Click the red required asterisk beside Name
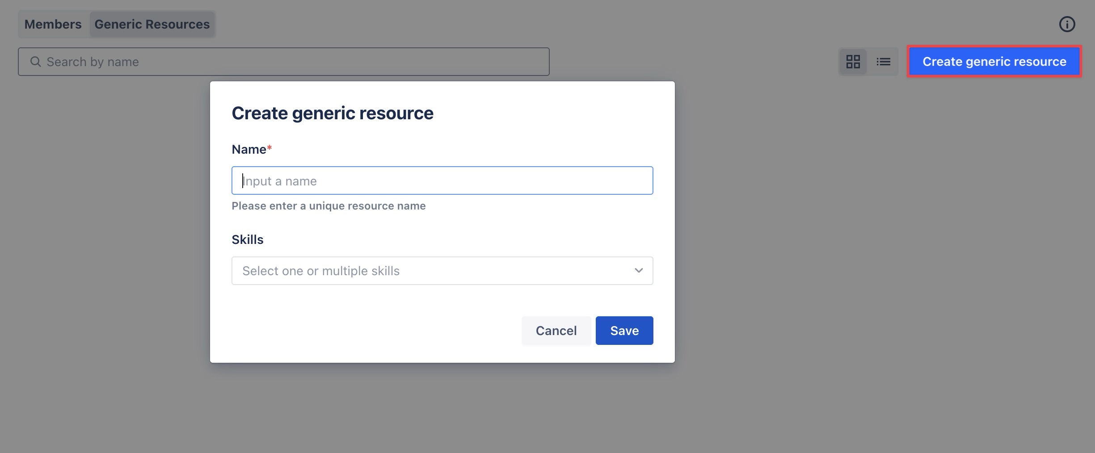The image size is (1095, 453). pyautogui.click(x=270, y=148)
